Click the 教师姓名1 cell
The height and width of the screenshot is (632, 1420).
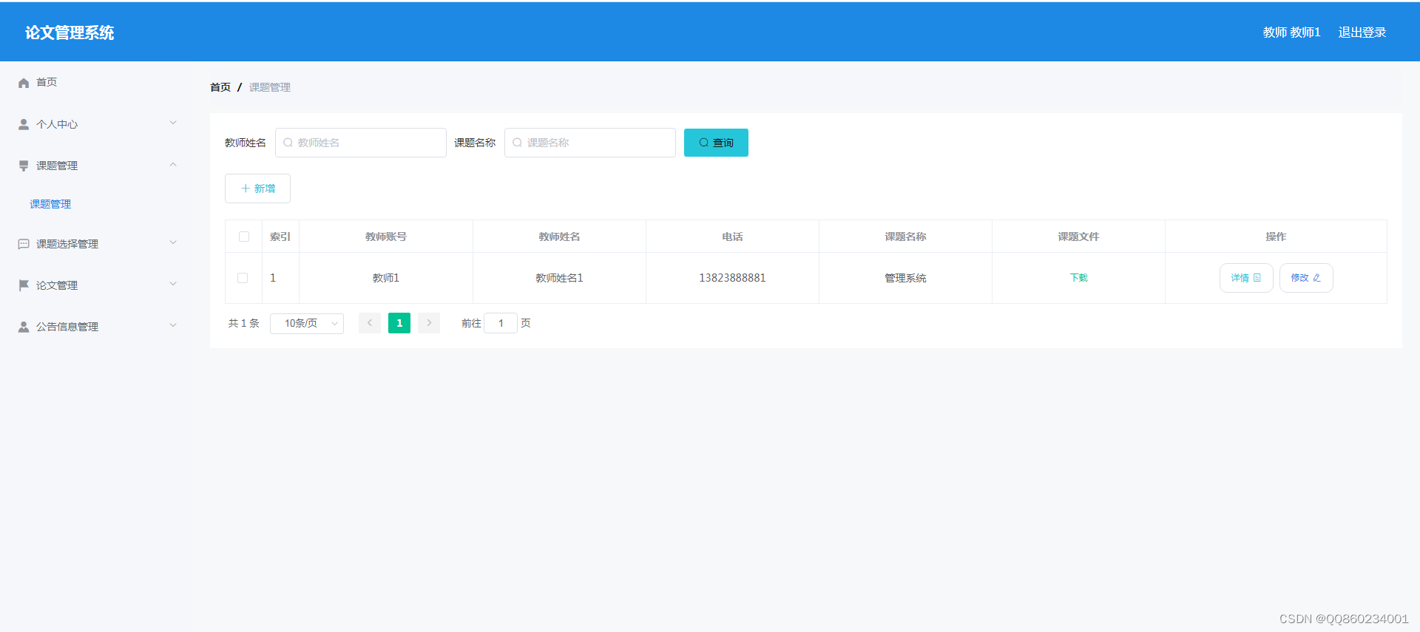point(559,278)
